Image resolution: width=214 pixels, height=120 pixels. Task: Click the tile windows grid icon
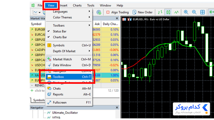point(202,12)
